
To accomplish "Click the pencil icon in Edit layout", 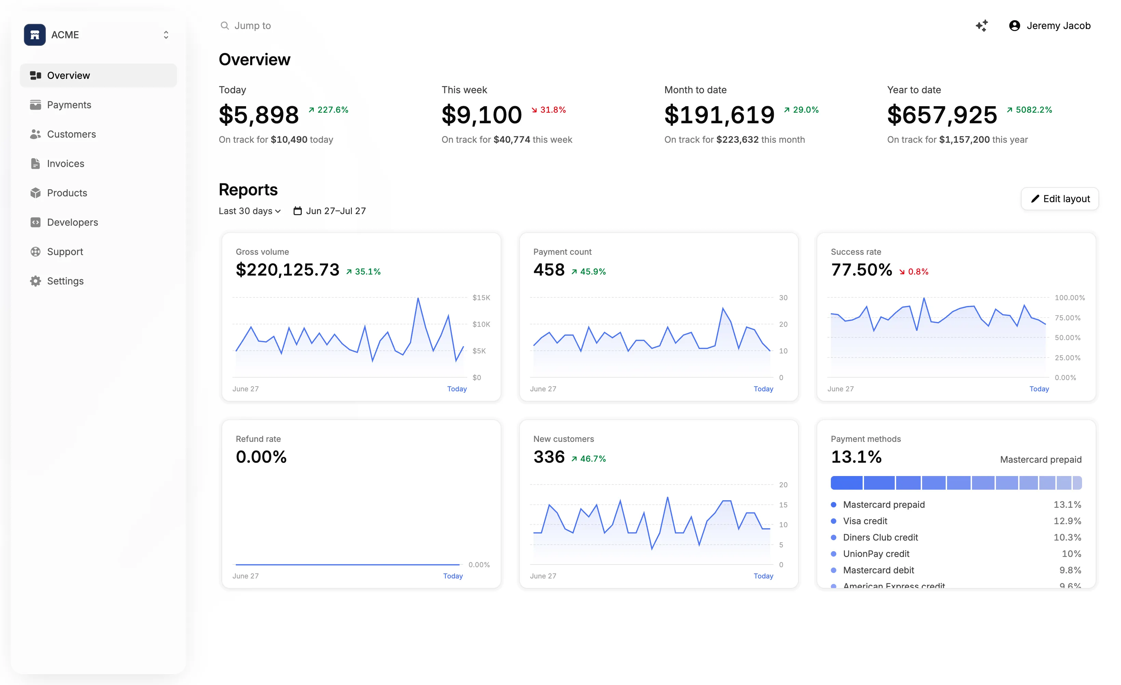I will coord(1035,199).
